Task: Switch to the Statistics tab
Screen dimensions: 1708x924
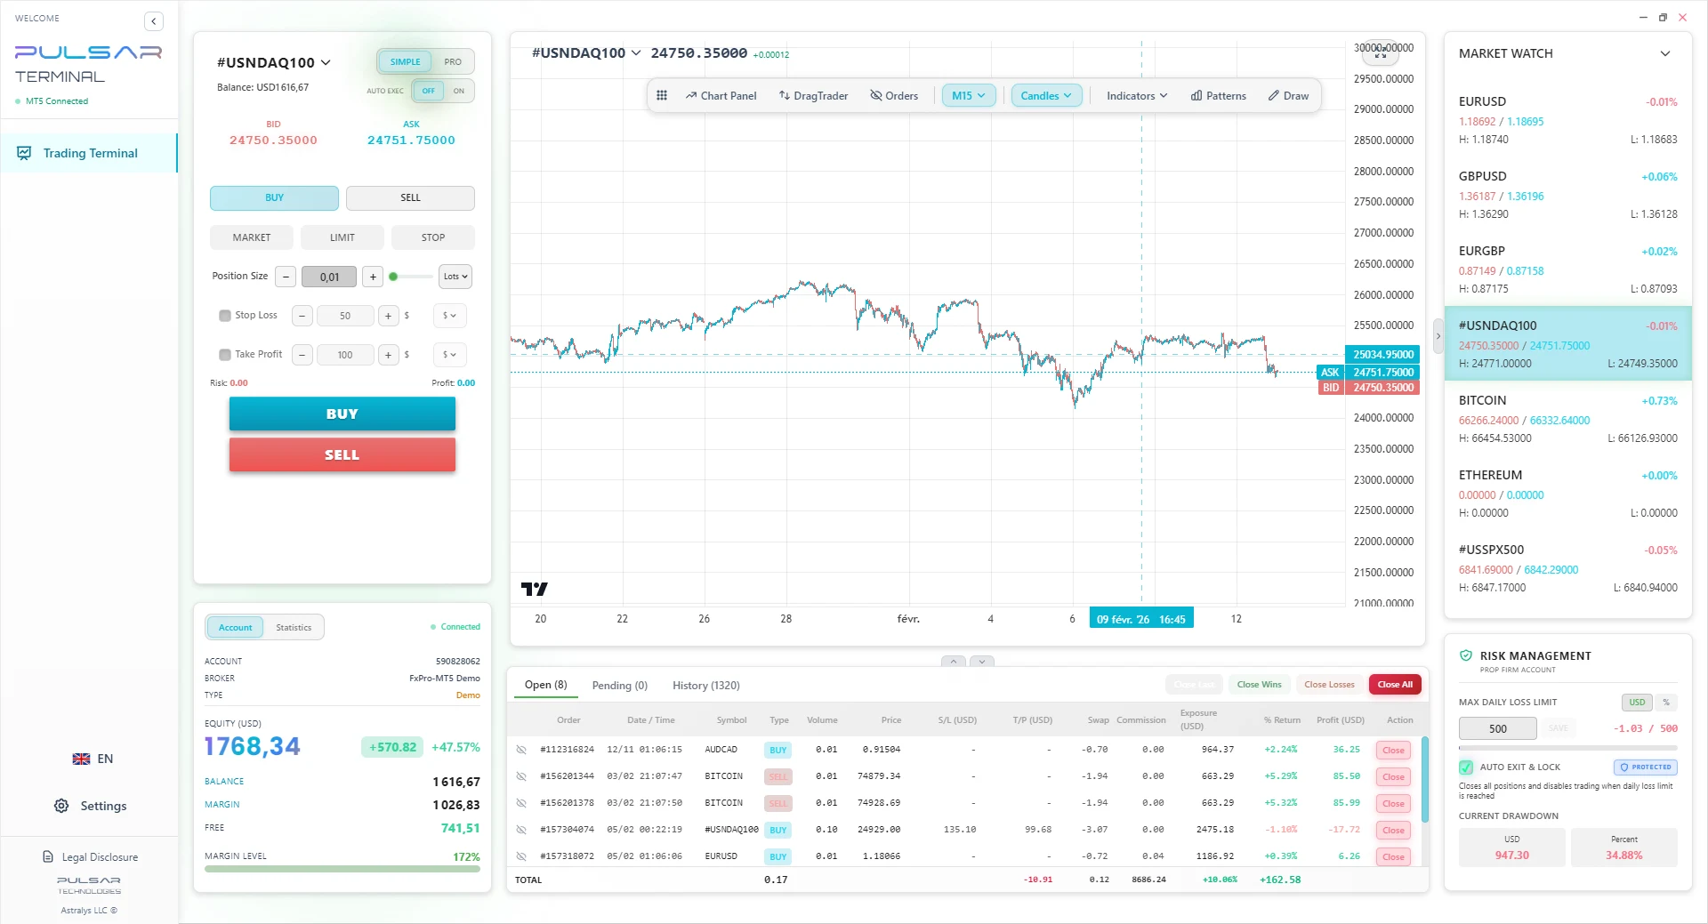Action: (x=294, y=628)
